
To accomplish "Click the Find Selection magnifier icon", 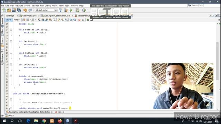I will (39, 20).
